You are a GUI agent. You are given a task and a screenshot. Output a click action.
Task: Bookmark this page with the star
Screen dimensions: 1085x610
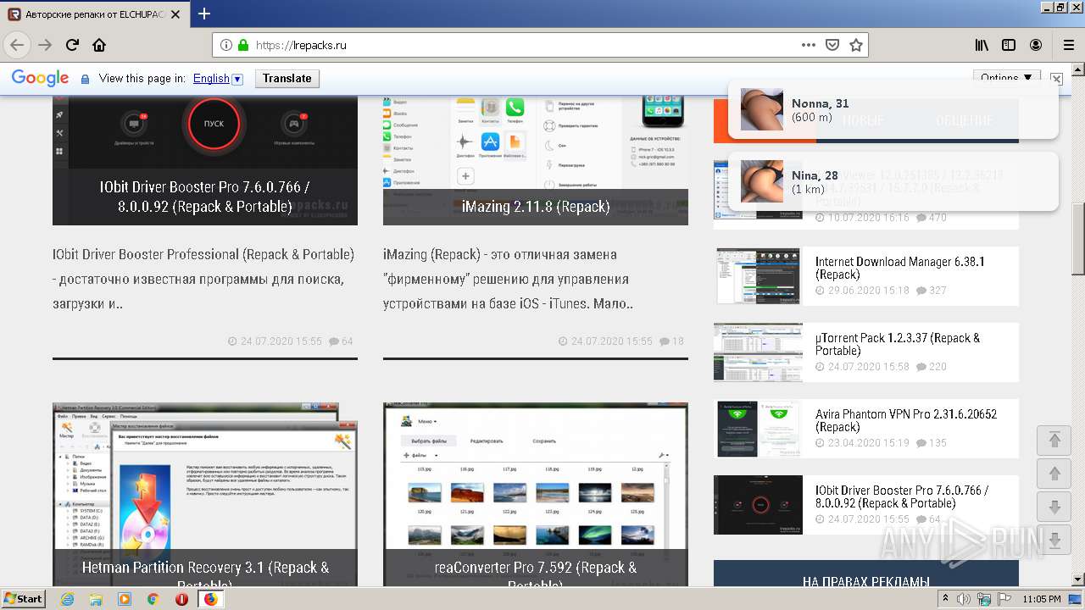click(x=856, y=45)
